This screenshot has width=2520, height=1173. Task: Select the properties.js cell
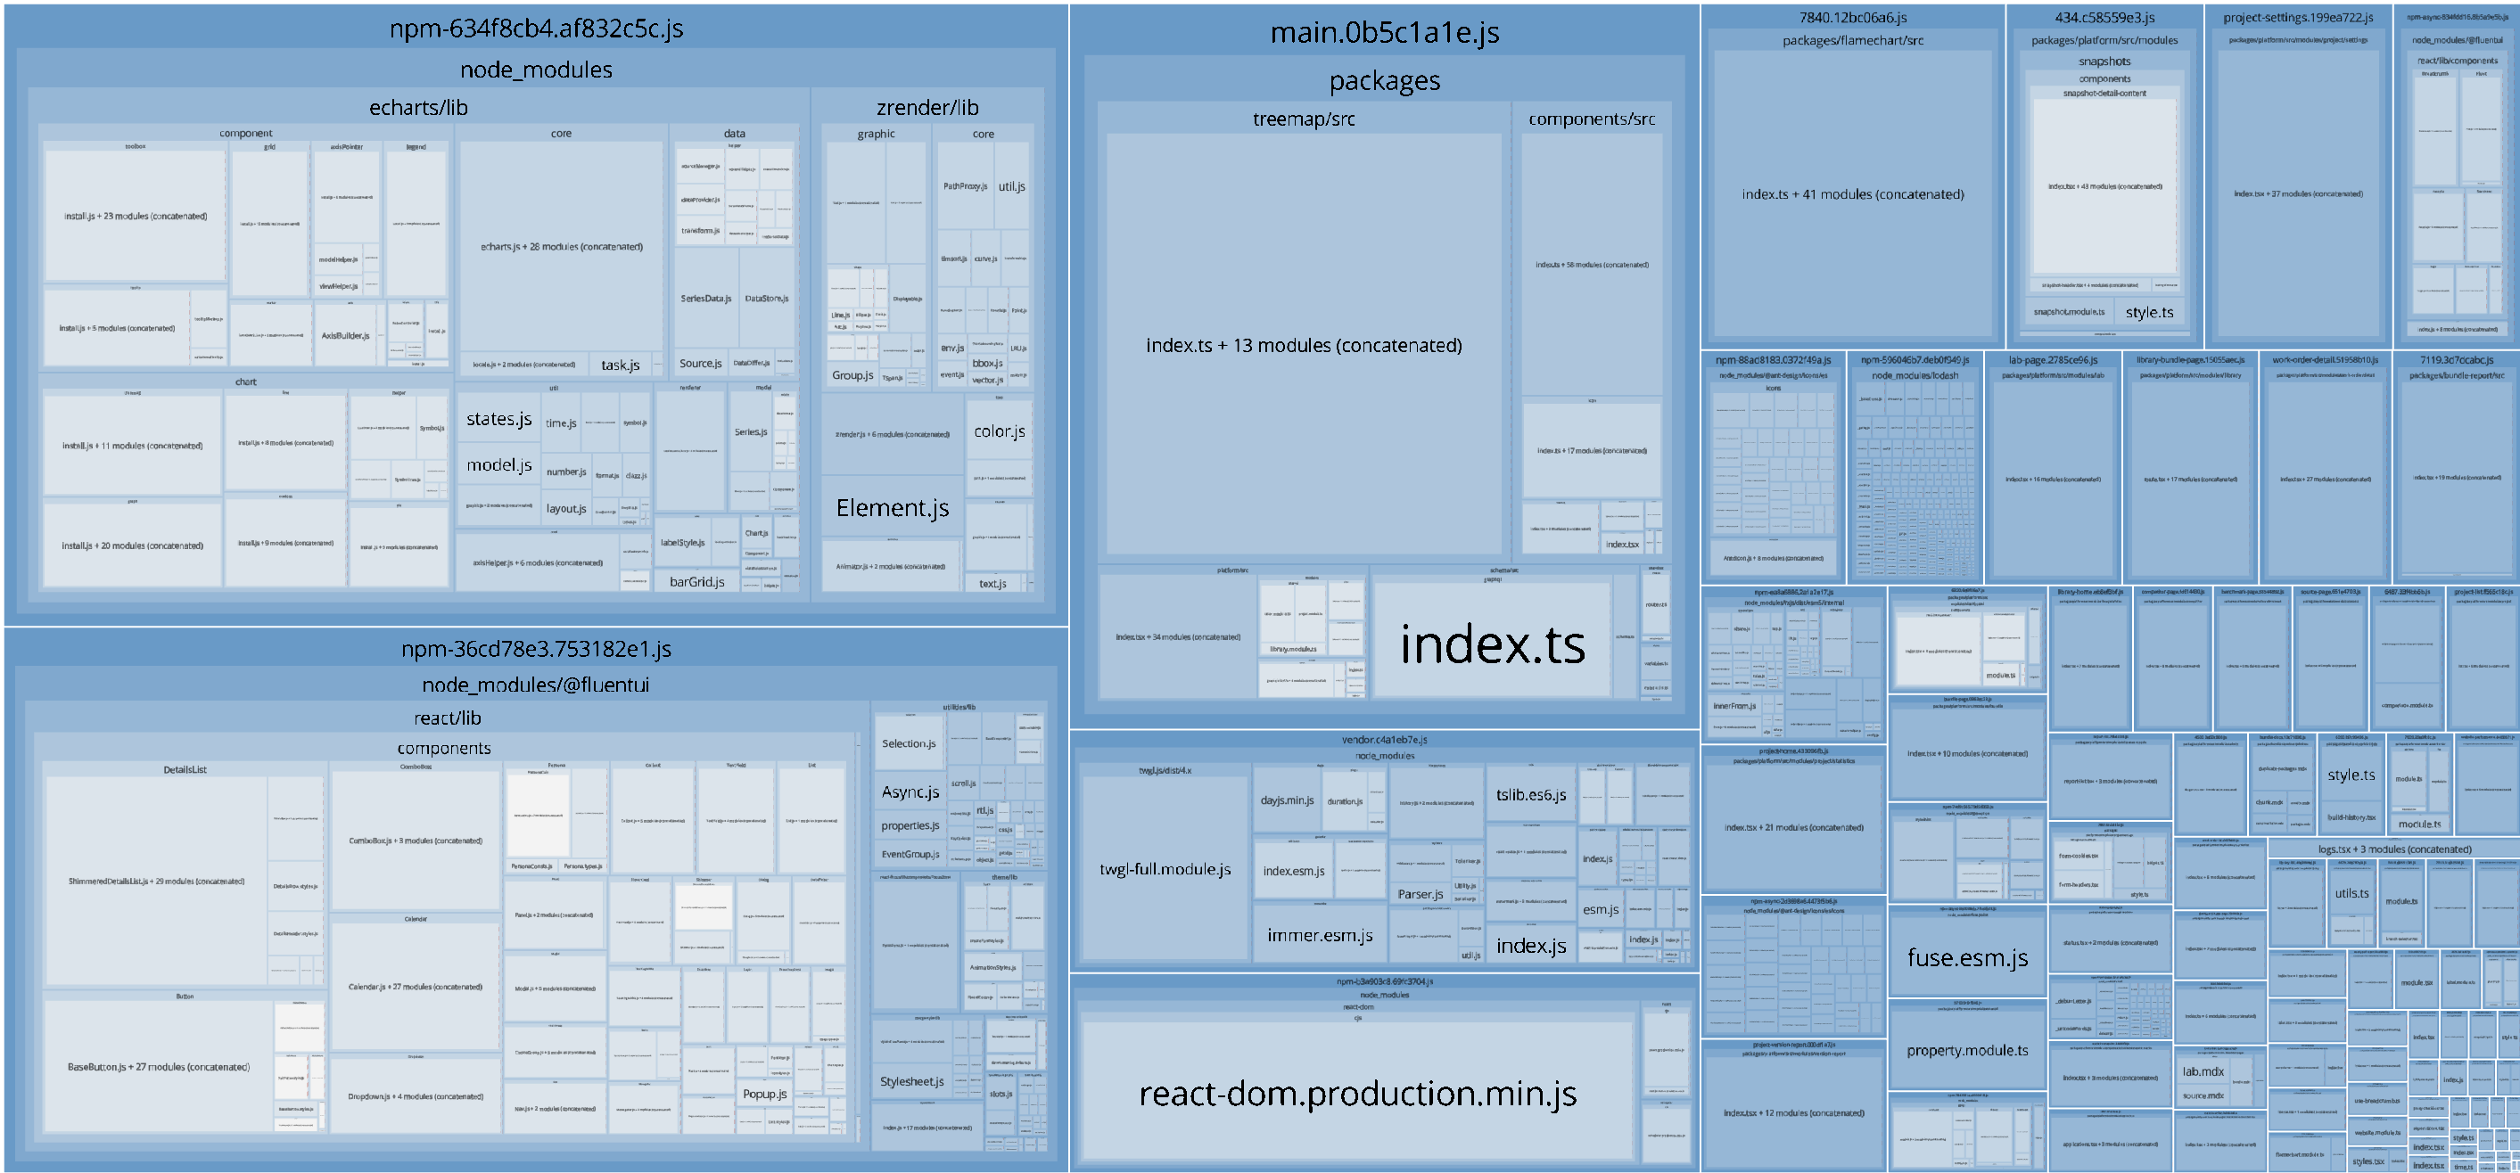910,826
